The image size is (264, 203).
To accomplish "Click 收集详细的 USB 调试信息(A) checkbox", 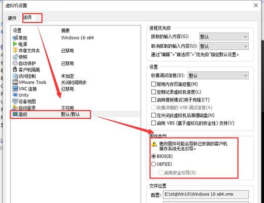I will (x=153, y=108).
